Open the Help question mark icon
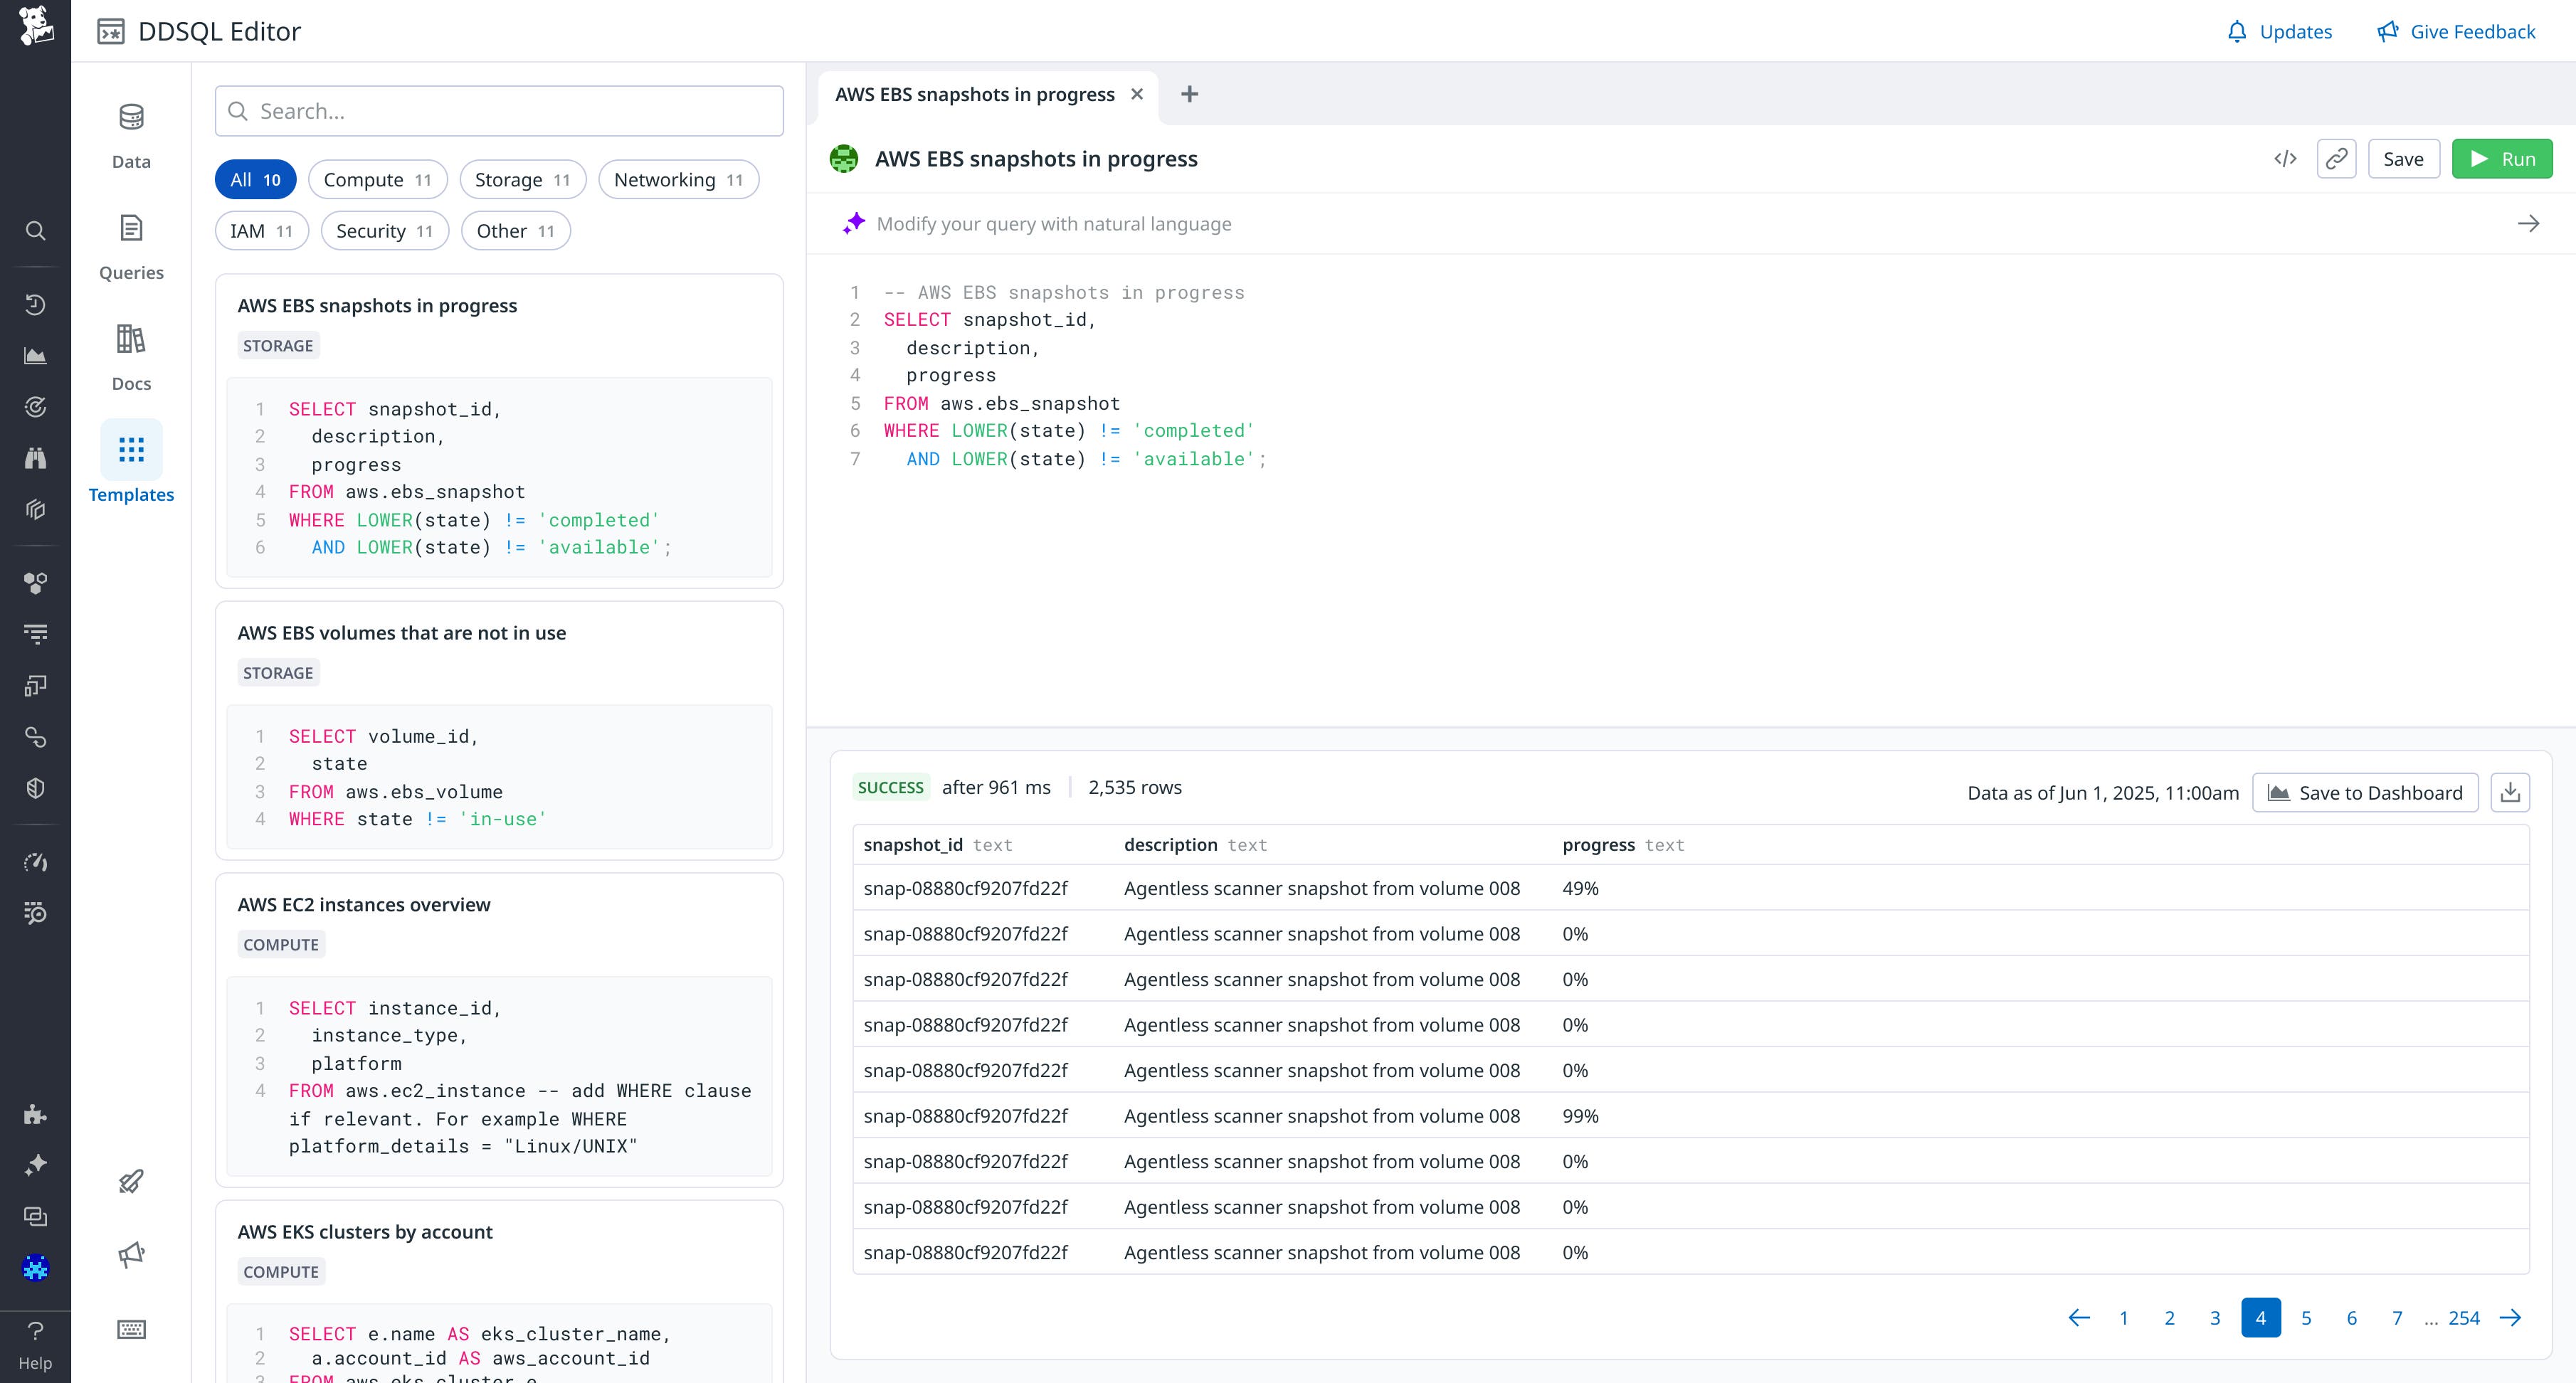 click(x=36, y=1330)
